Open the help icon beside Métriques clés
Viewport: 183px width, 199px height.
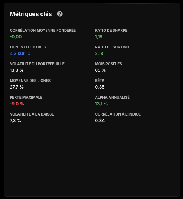(60, 14)
